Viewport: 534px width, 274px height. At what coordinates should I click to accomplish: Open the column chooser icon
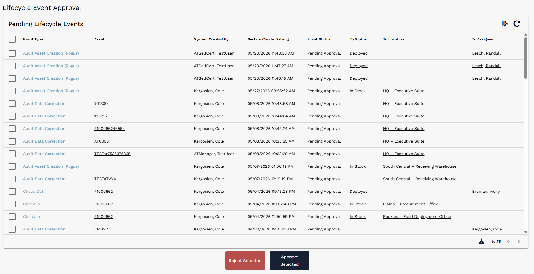tap(504, 24)
